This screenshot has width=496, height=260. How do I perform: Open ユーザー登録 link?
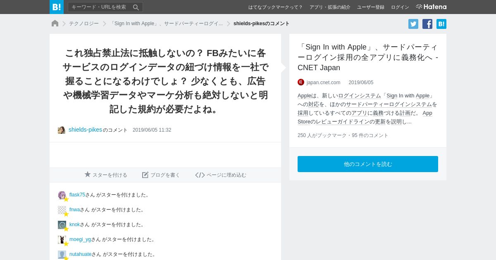(371, 7)
